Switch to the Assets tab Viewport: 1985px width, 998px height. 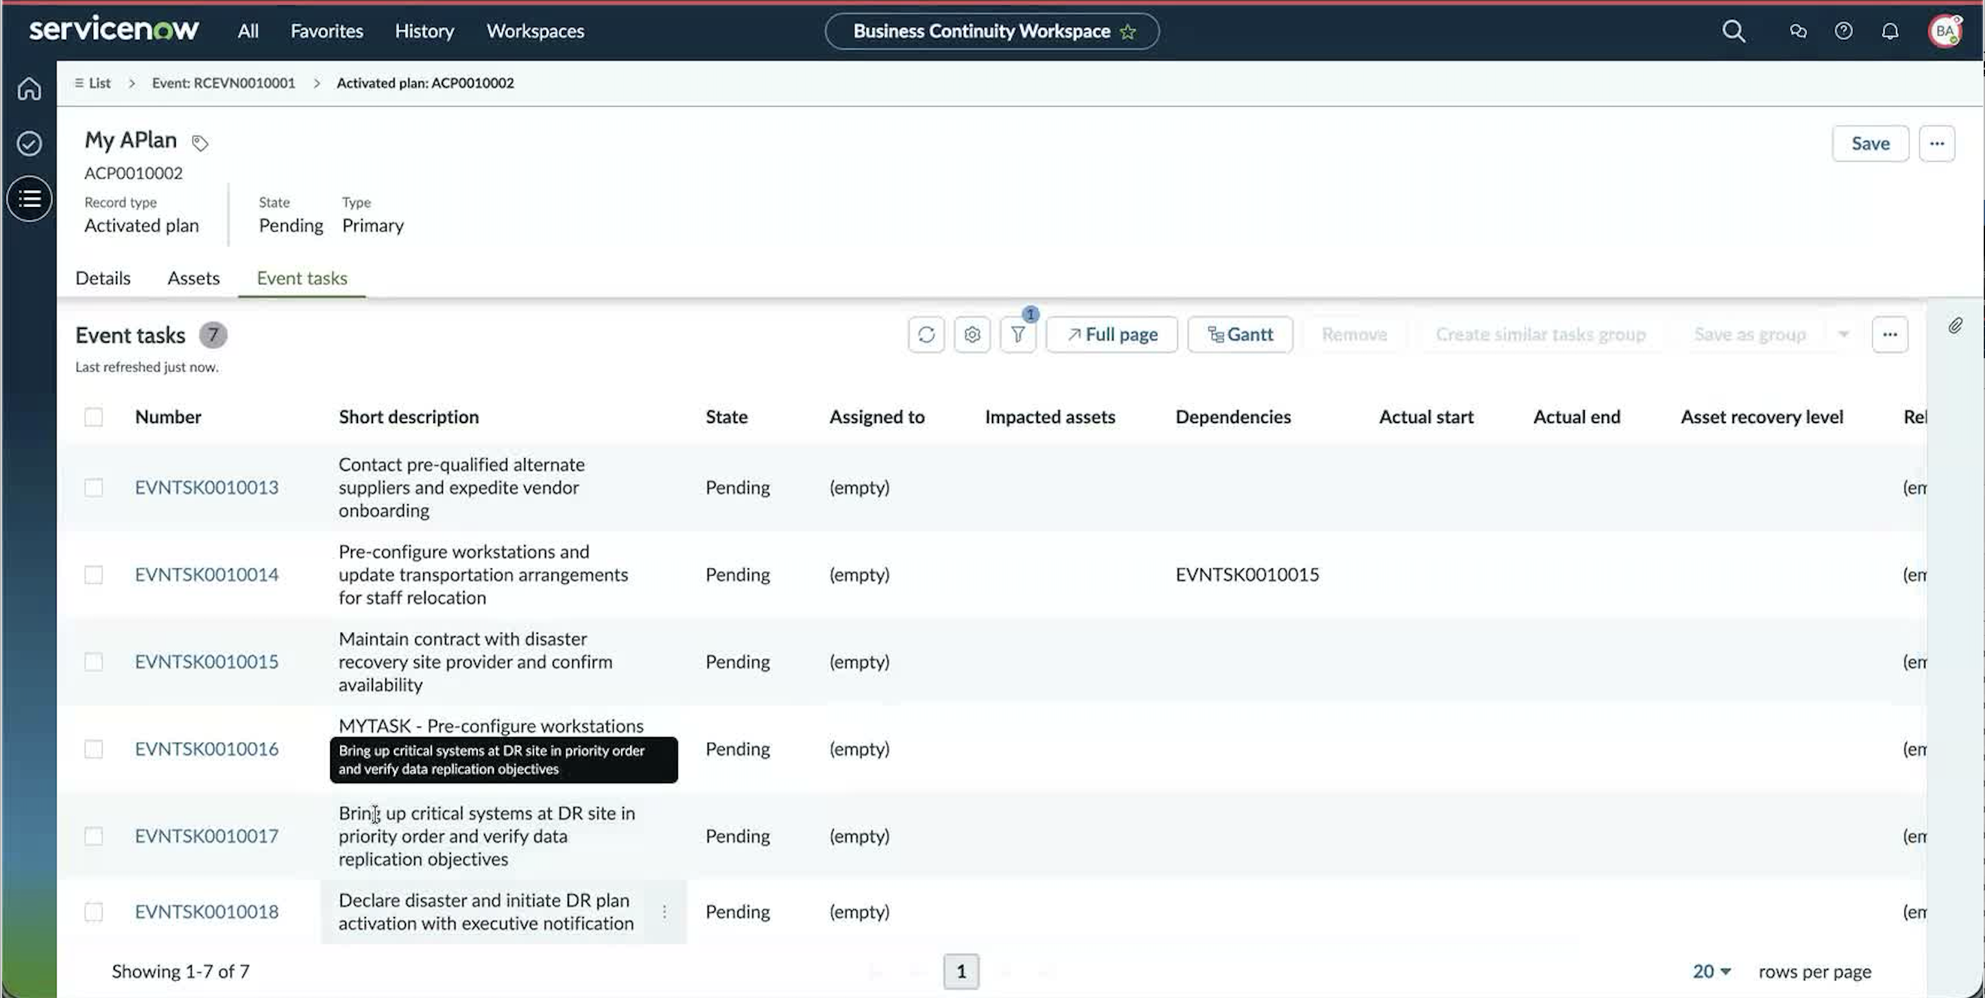tap(193, 278)
